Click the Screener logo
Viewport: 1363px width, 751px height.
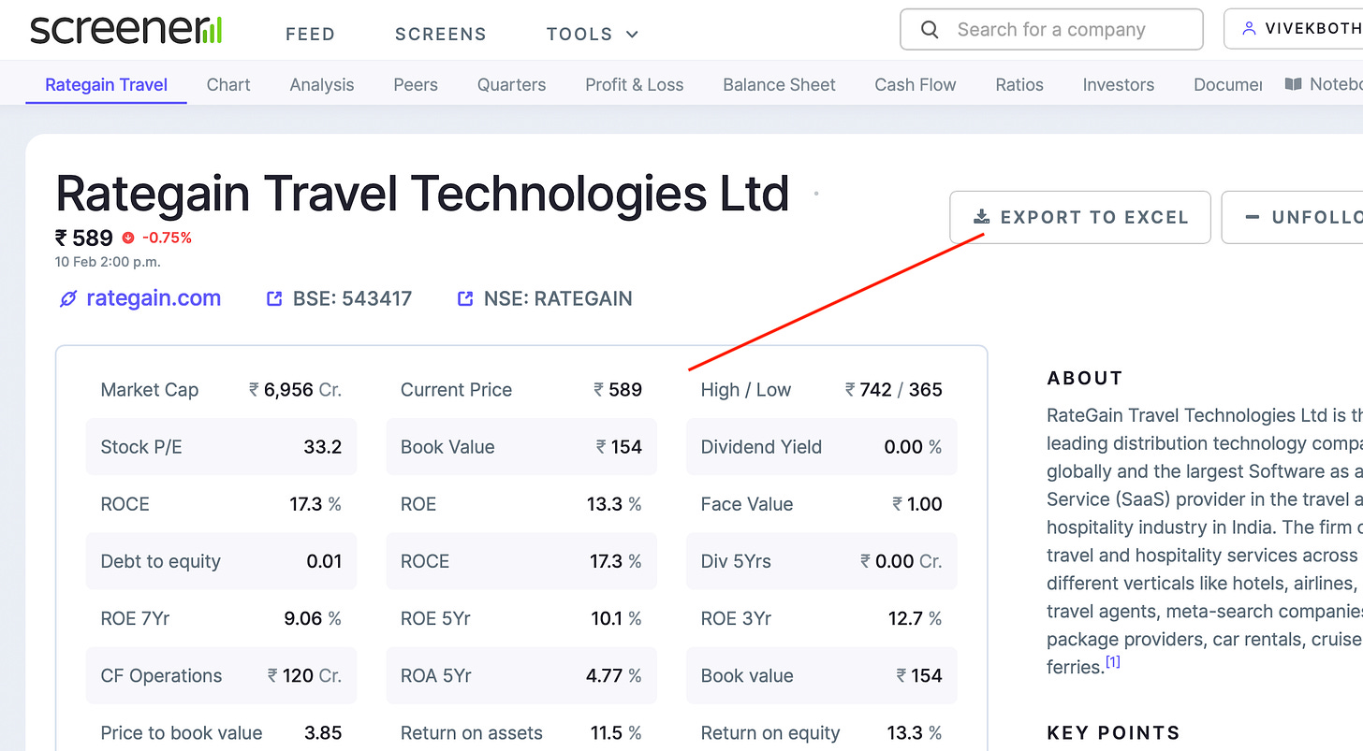[126, 30]
